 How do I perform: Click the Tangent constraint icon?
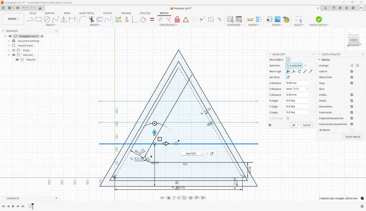point(143,20)
